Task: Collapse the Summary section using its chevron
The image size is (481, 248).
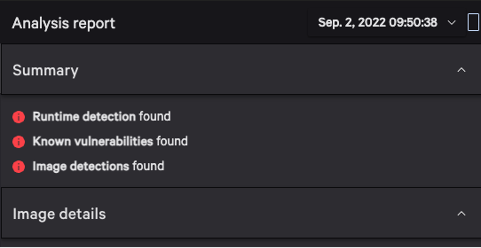Action: [461, 70]
